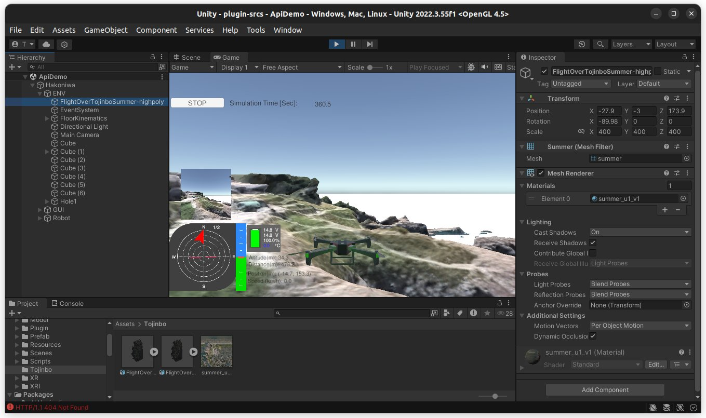Click the global search magnifier icon
Image resolution: width=706 pixels, height=418 pixels.
[601, 44]
